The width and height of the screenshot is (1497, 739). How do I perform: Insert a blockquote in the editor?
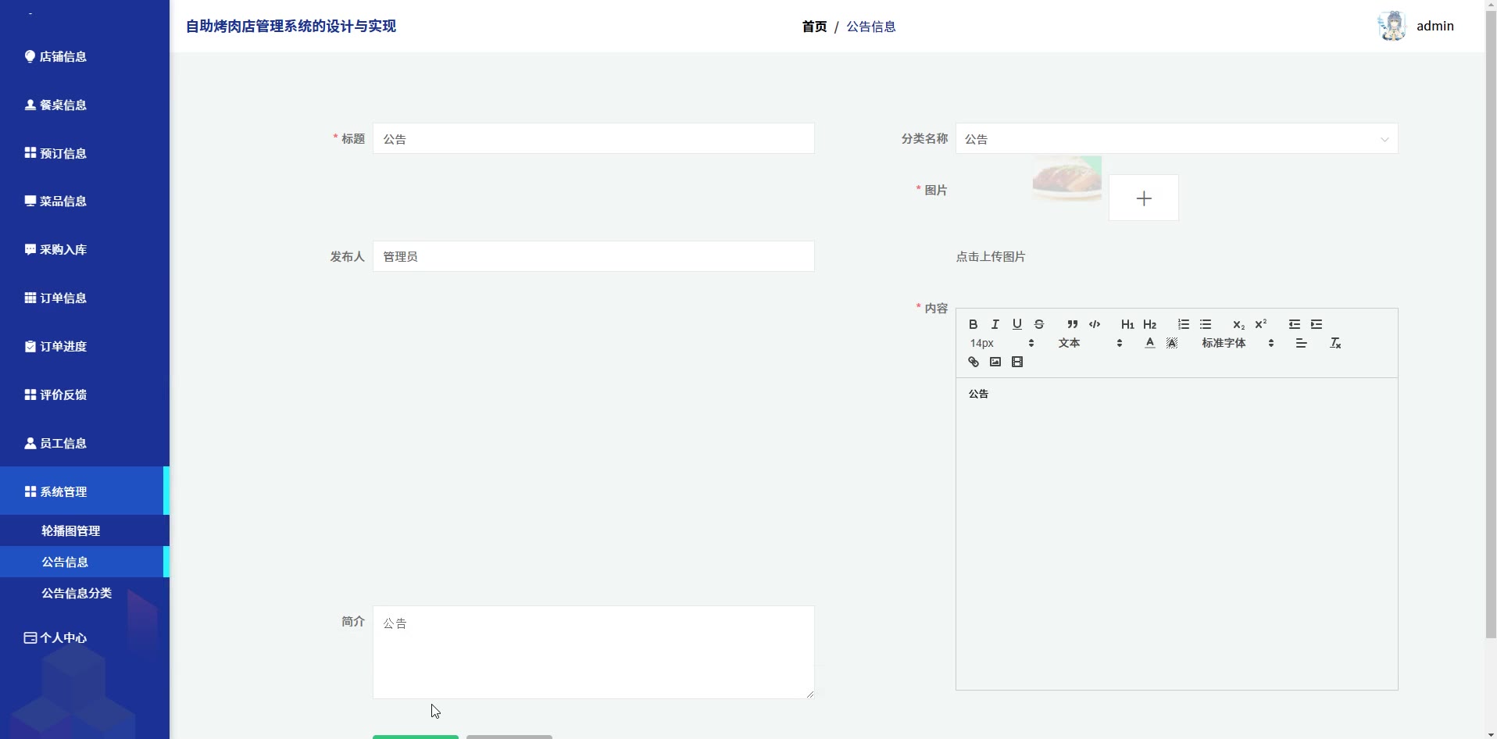coord(1072,324)
